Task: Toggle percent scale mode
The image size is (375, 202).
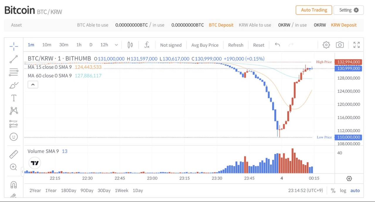Action: [333, 191]
